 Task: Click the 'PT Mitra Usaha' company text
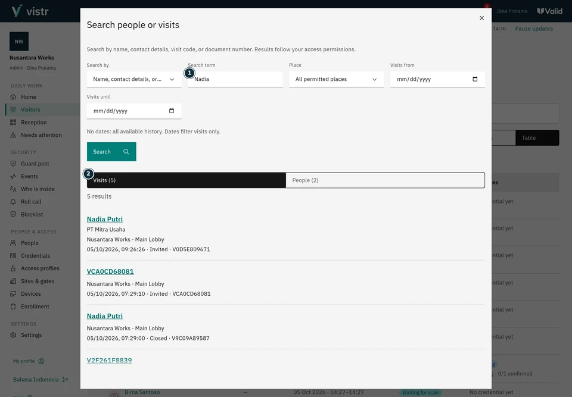pos(106,229)
